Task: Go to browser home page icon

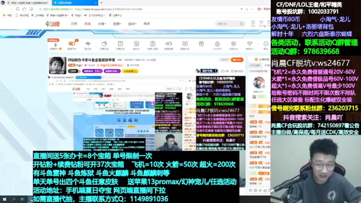Action: coord(24,9)
